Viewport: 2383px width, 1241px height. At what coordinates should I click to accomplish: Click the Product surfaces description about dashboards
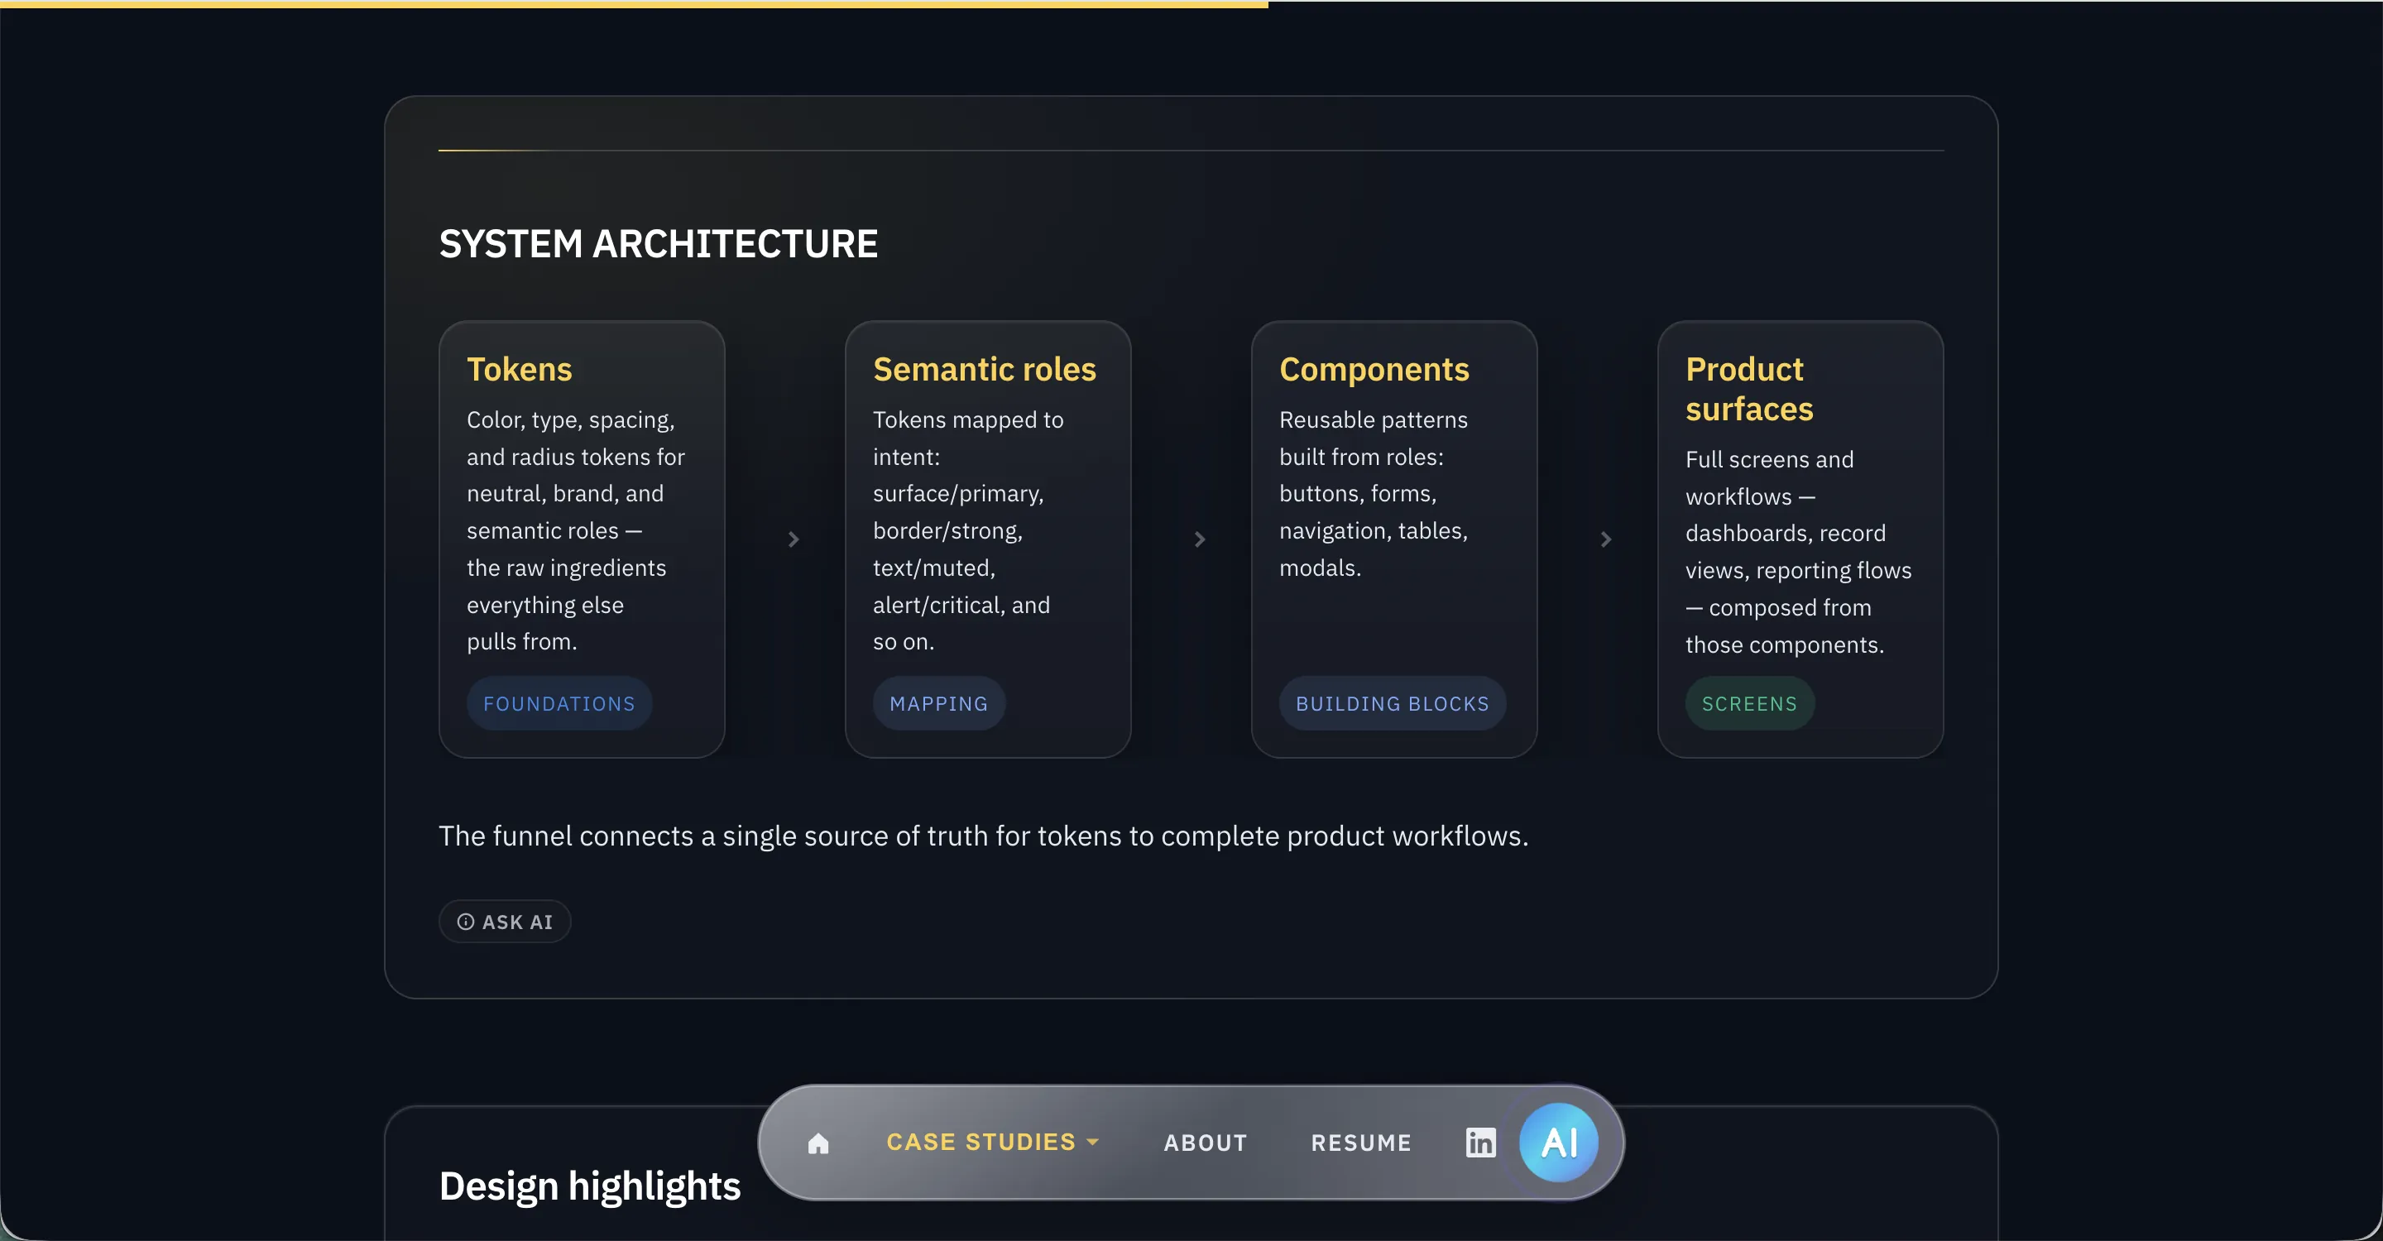[x=1797, y=552]
